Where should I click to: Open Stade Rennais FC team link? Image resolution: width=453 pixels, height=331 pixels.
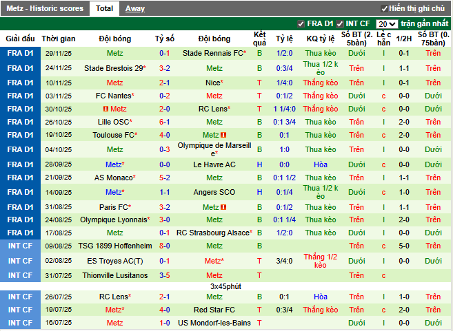click(214, 53)
